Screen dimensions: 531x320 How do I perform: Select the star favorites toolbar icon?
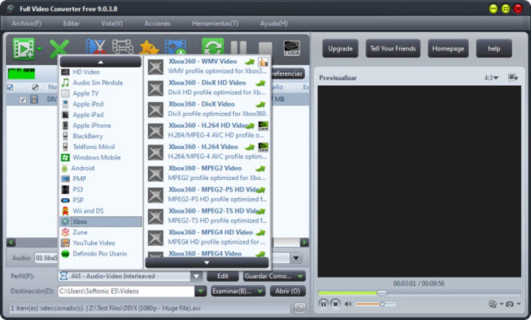(x=149, y=46)
